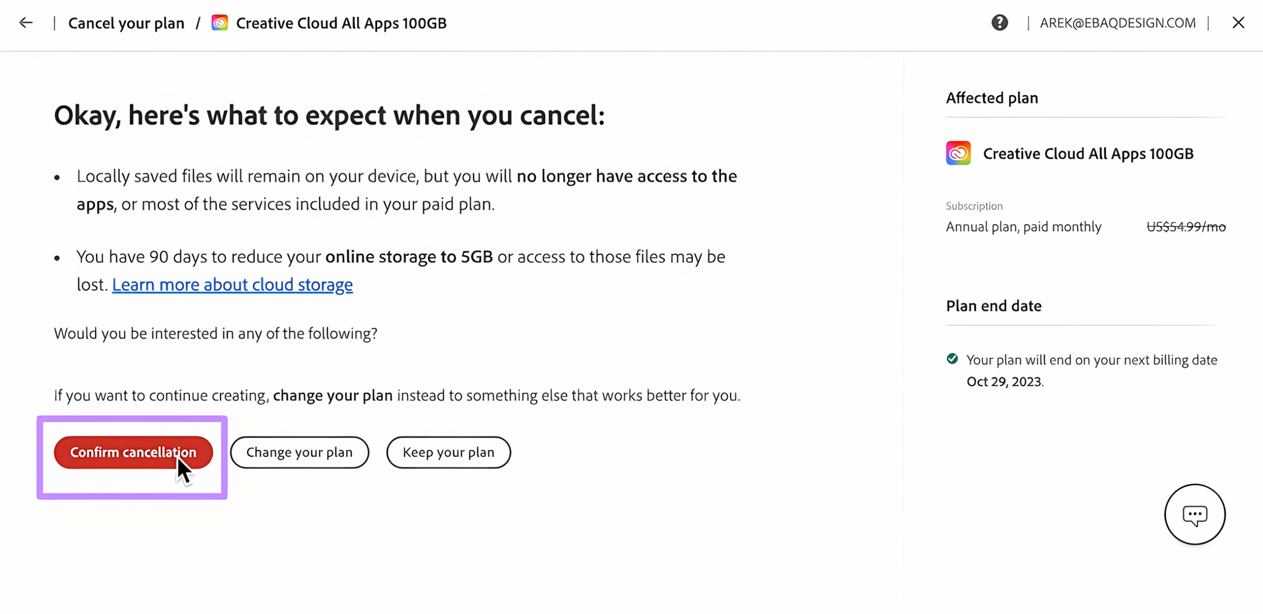Choose Change your plan button
Viewport: 1263px width, 614px height.
299,452
